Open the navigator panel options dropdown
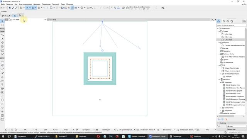This screenshot has width=247, height=139. pos(244,21)
